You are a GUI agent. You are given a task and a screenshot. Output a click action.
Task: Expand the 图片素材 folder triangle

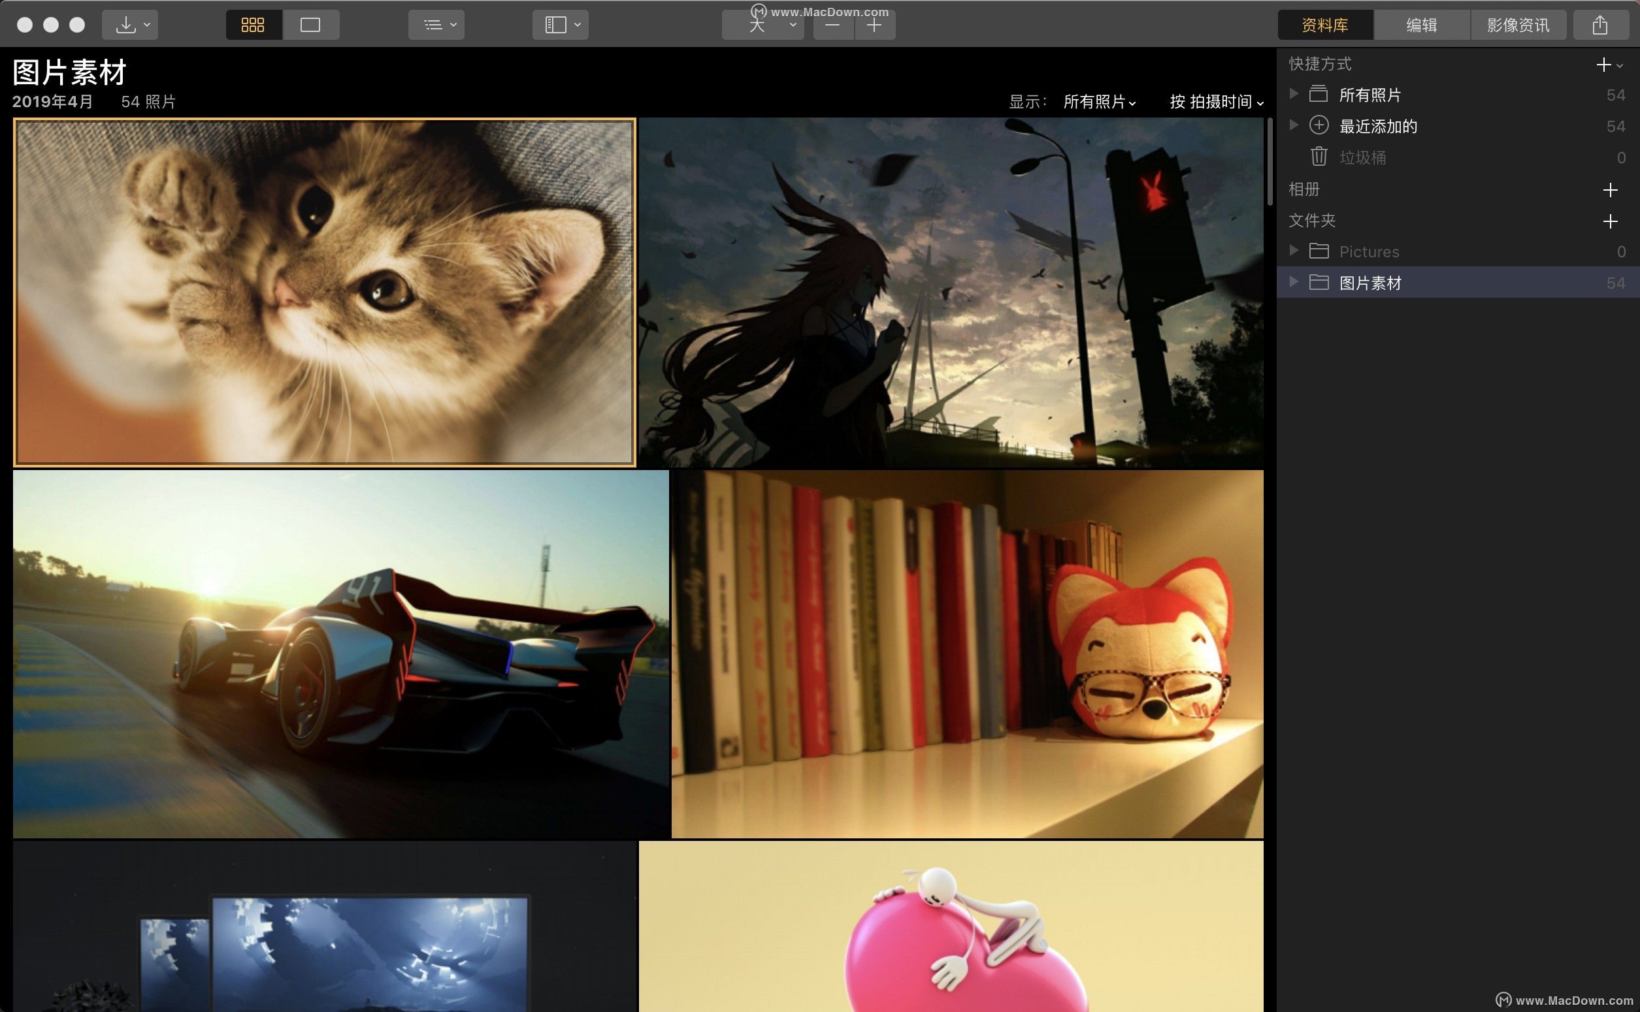click(x=1294, y=282)
